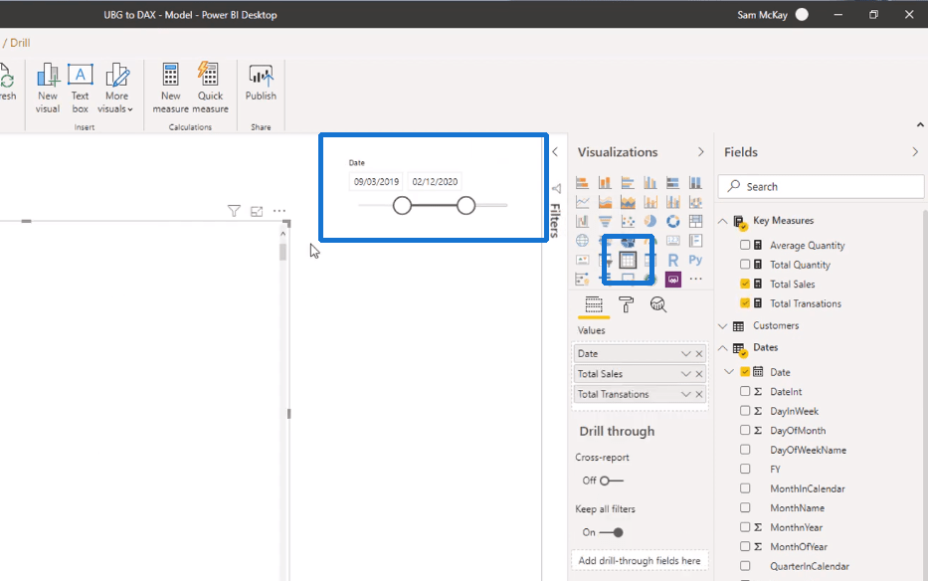Check the DayInWeek field

point(745,411)
